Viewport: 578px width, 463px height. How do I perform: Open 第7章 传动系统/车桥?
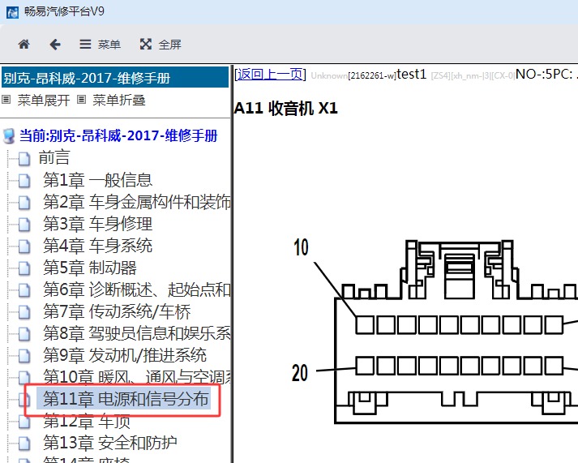click(x=117, y=311)
